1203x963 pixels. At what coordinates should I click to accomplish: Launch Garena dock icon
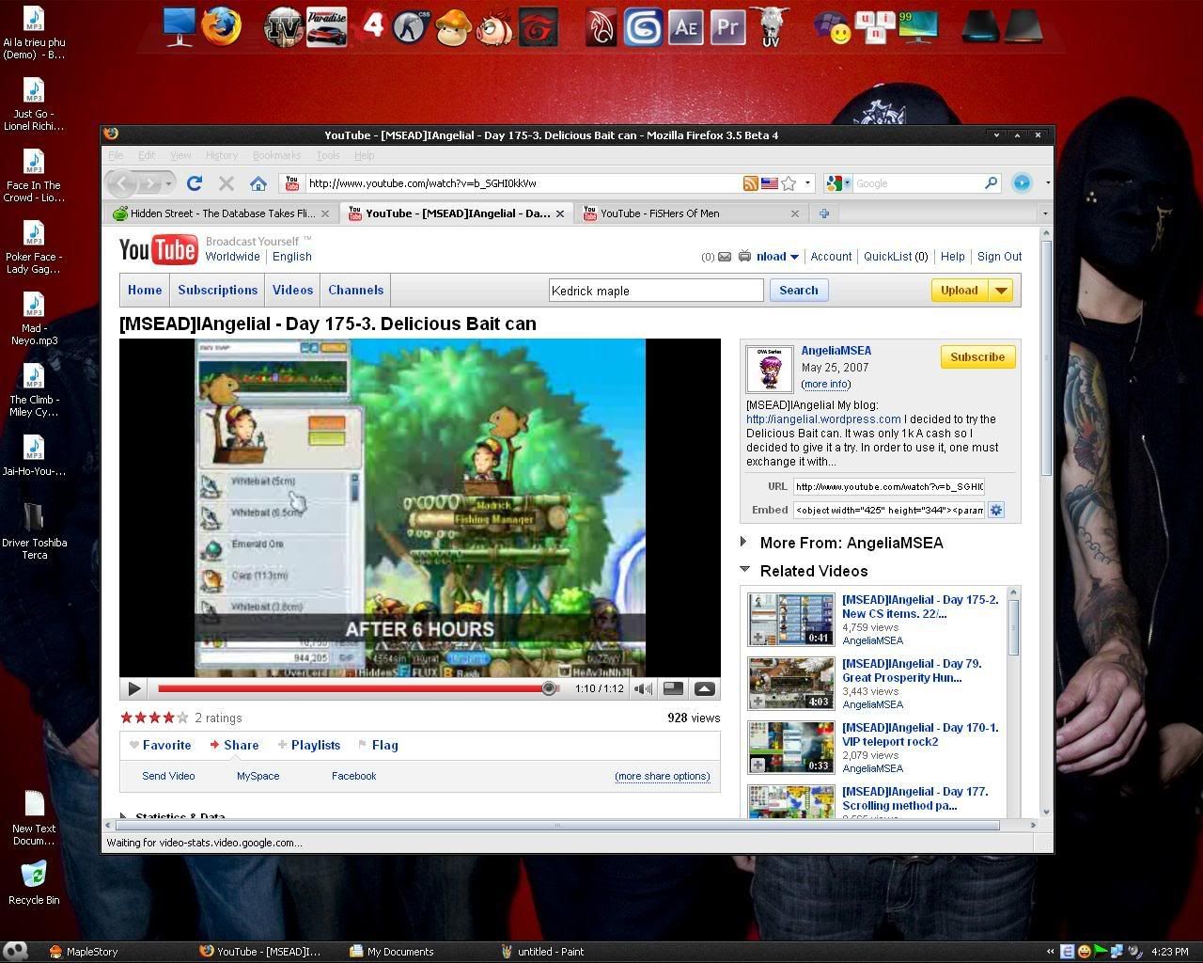539,27
